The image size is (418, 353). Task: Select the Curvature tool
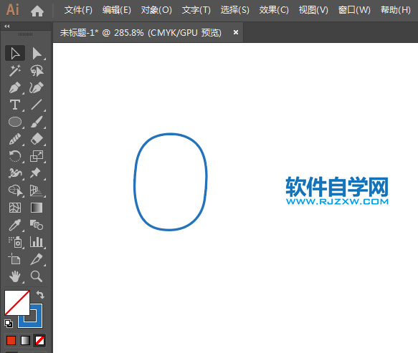tap(37, 87)
